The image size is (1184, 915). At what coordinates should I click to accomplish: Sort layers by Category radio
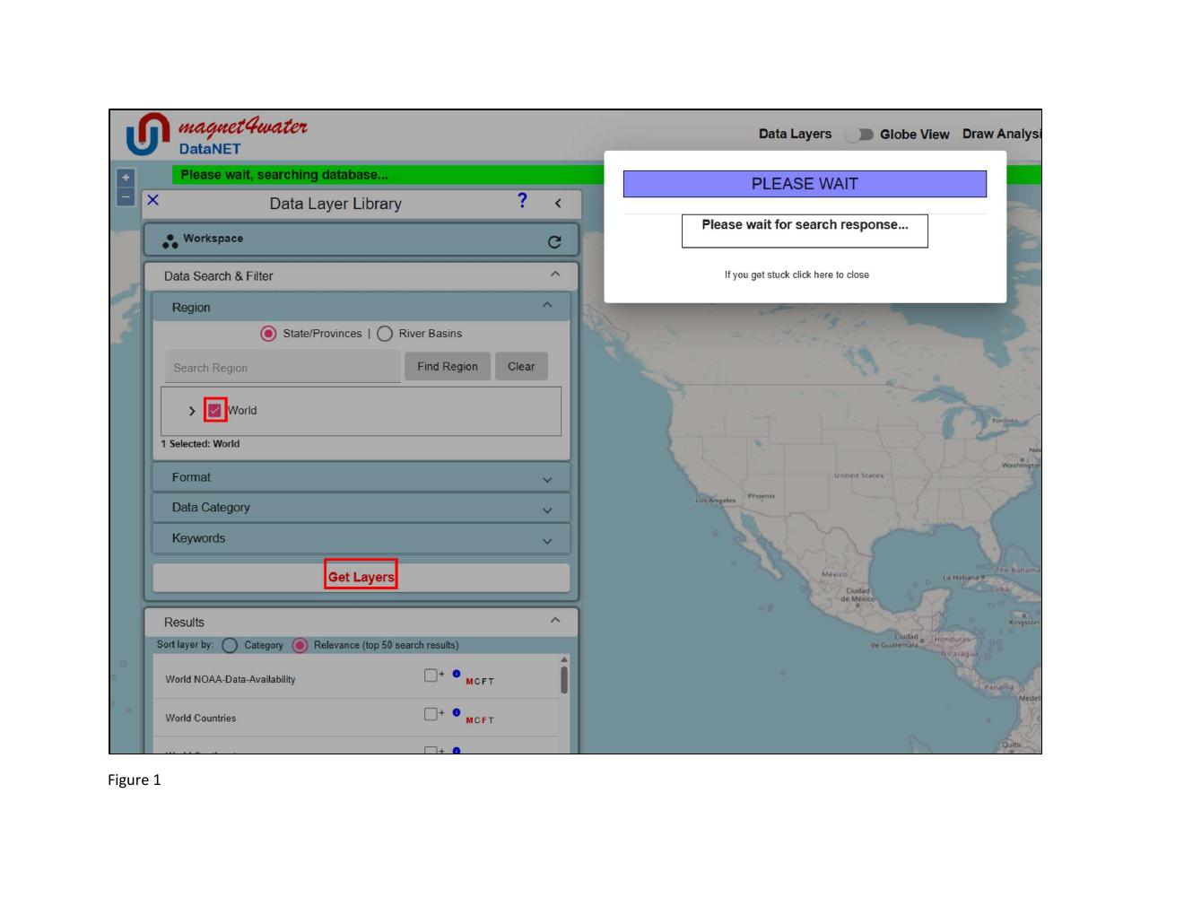230,646
